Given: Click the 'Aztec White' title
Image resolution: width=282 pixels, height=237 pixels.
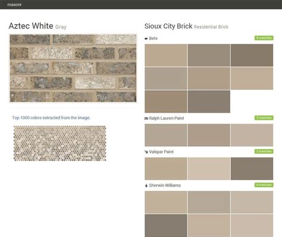Looking at the screenshot, I should (31, 26).
